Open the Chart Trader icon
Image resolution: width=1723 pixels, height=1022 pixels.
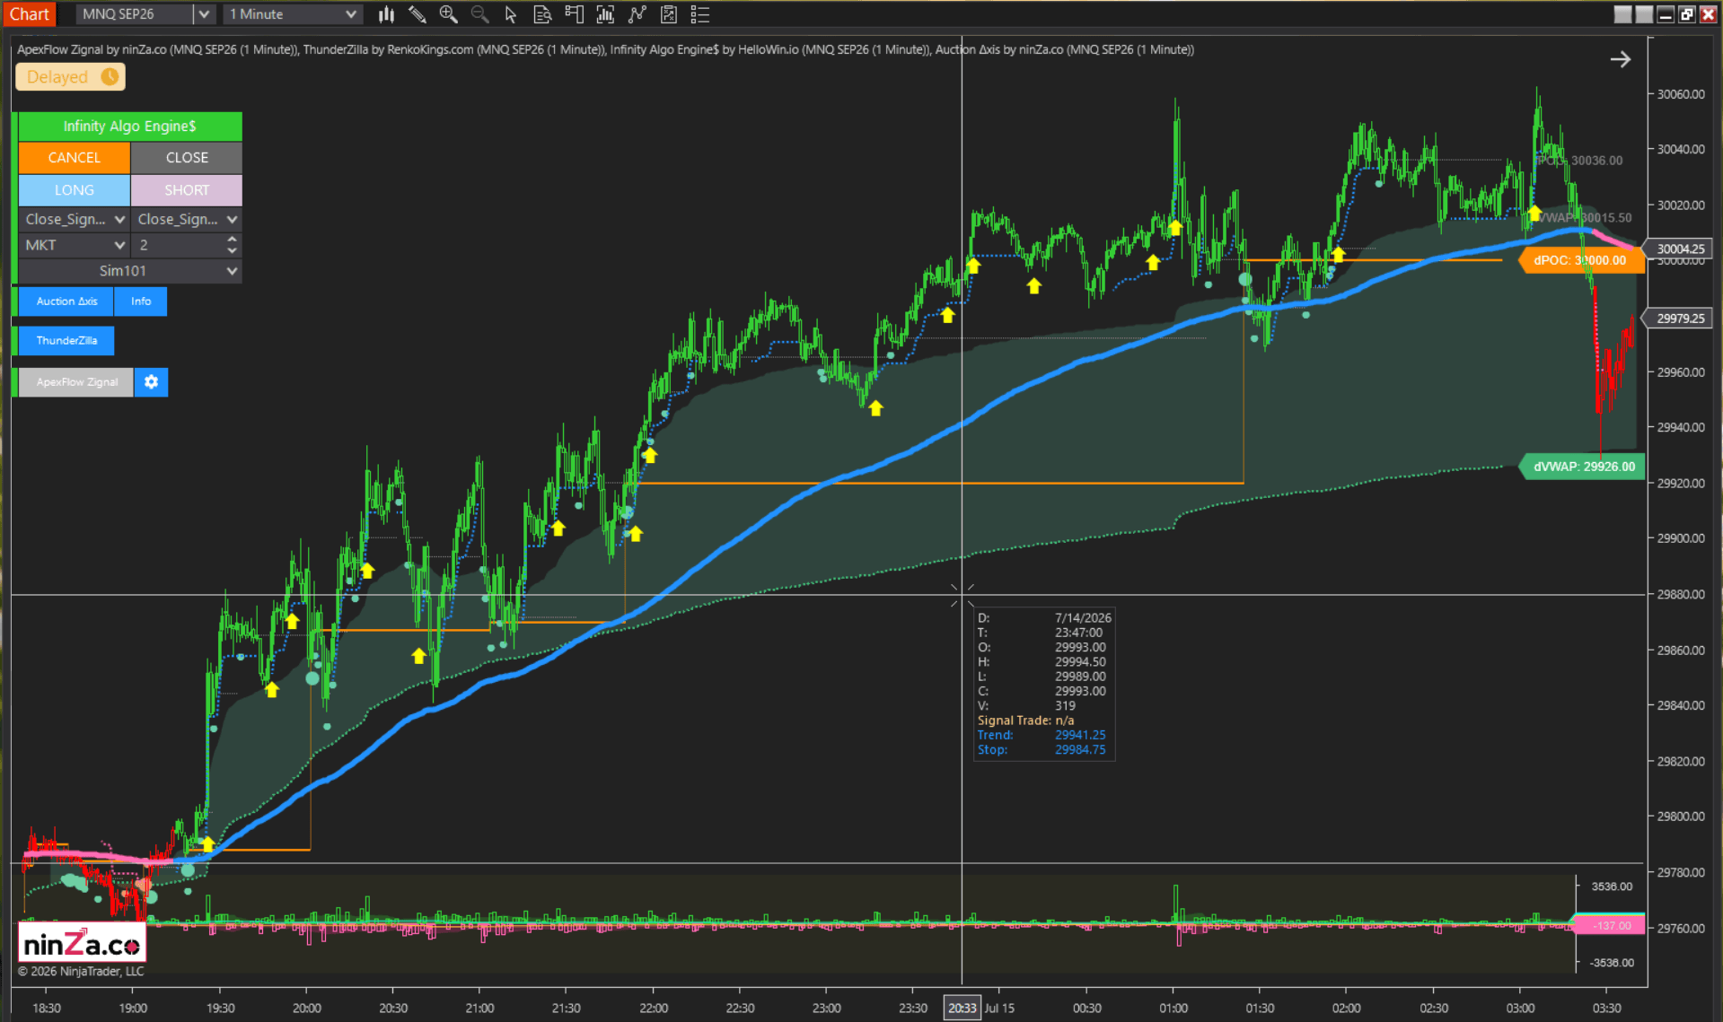(574, 14)
